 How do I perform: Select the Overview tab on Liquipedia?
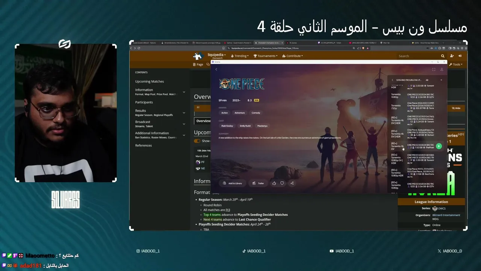(x=203, y=121)
